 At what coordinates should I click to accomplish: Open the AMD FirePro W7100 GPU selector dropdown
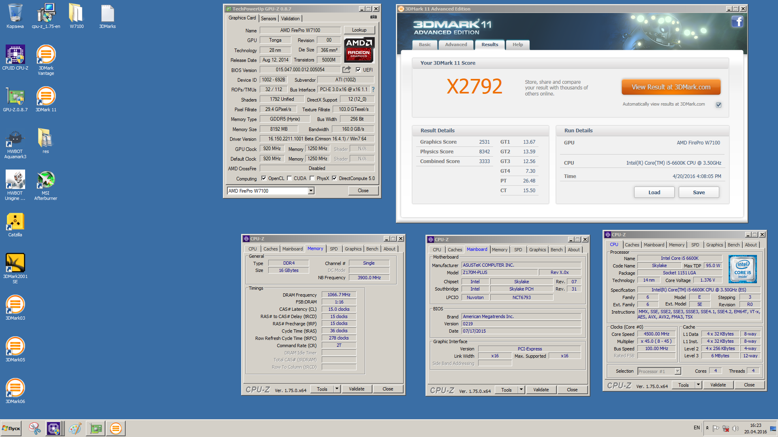(x=311, y=191)
